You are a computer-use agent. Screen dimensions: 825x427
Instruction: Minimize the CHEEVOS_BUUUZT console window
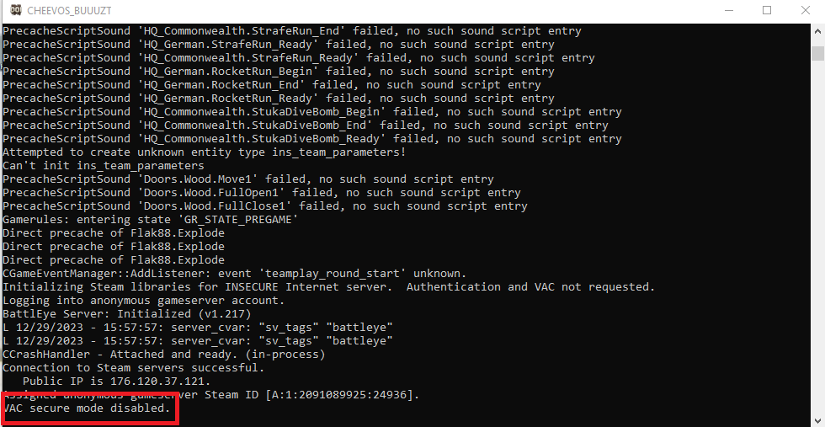(x=729, y=10)
